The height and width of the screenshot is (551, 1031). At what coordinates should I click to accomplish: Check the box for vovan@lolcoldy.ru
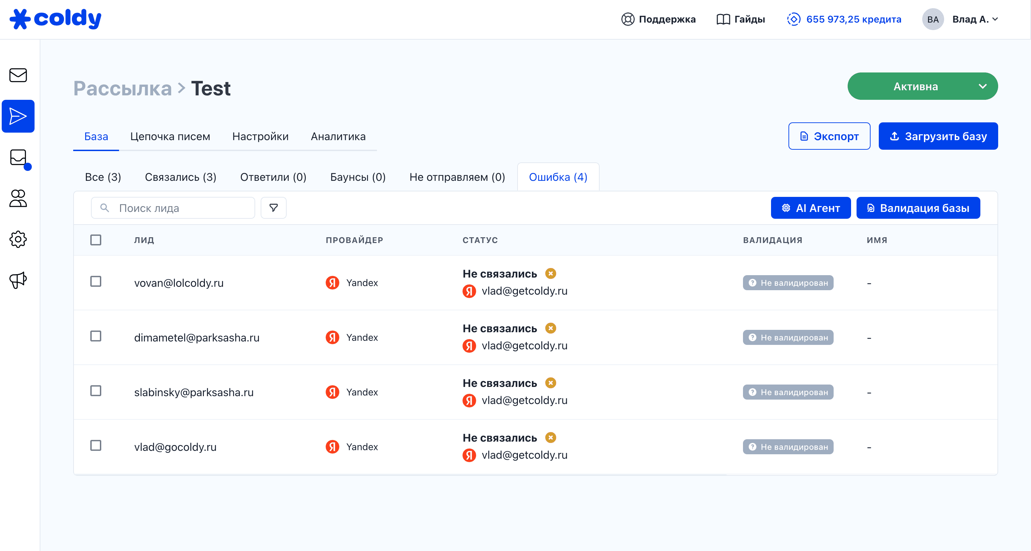point(96,282)
